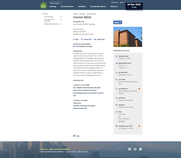
Task: Open the Transit info link
Action: pos(88,39)
